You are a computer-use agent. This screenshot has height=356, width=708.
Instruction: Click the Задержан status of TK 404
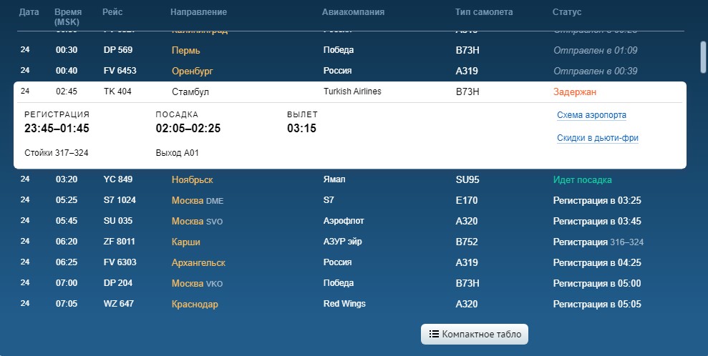coord(574,92)
